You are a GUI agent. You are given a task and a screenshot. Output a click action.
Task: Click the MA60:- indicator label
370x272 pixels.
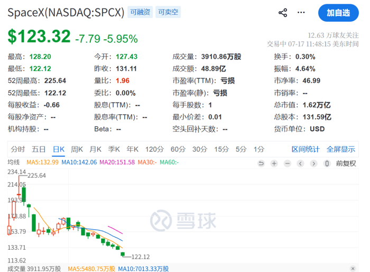click(x=169, y=162)
